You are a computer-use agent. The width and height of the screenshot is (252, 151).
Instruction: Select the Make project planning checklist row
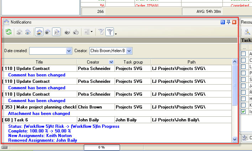pos(39,107)
